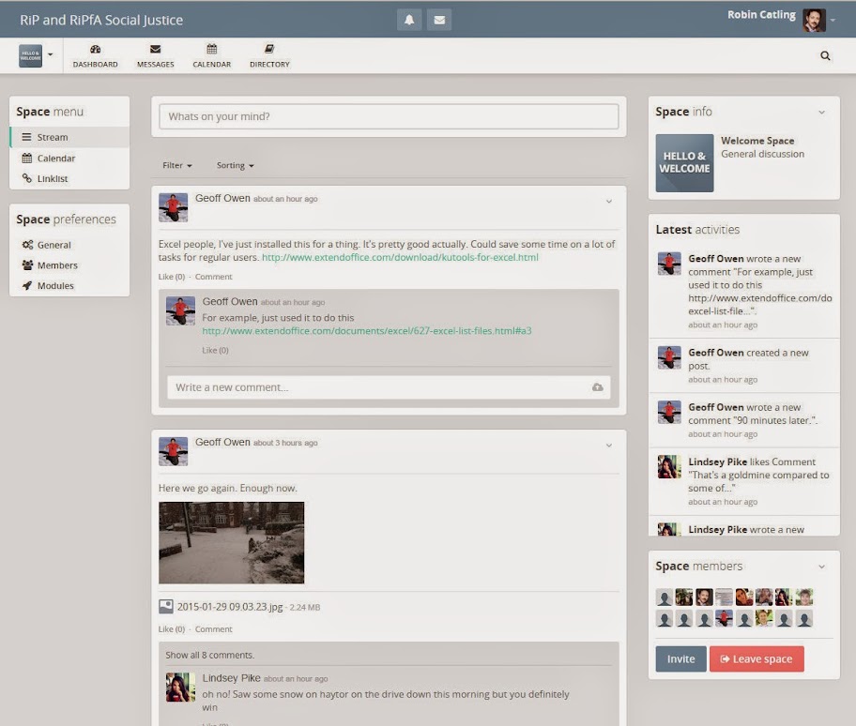Screen dimensions: 856x726
Task: Click the General gears icon
Action: point(27,245)
